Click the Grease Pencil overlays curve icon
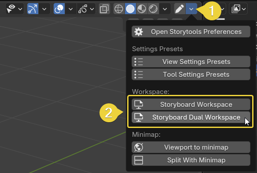 pyautogui.click(x=83, y=9)
